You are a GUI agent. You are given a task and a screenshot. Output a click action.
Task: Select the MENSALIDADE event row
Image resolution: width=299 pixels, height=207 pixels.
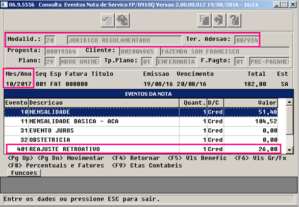[141, 112]
